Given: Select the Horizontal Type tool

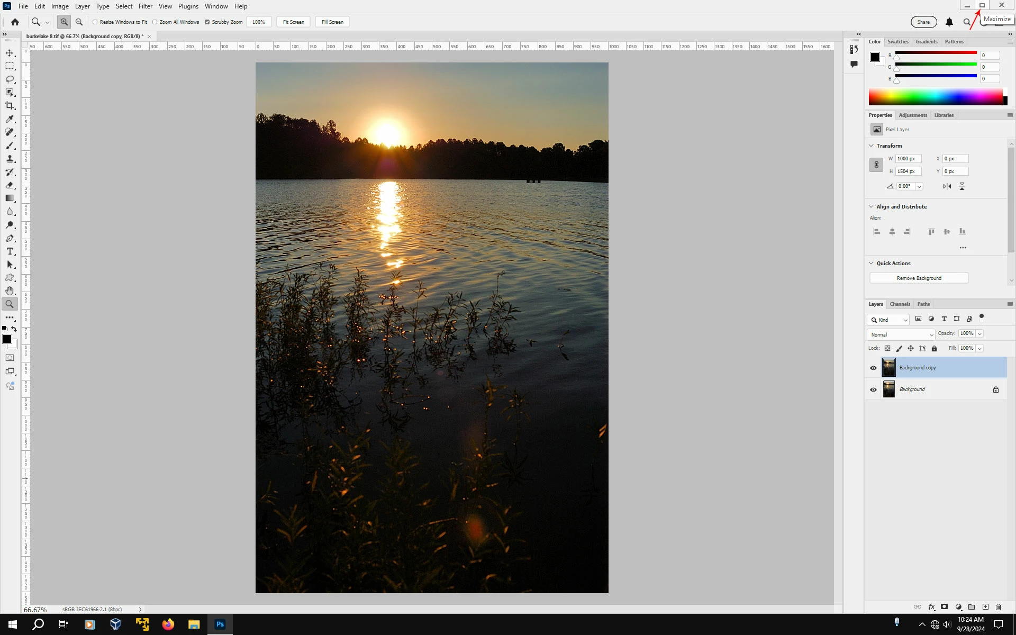Looking at the screenshot, I should click(x=10, y=251).
